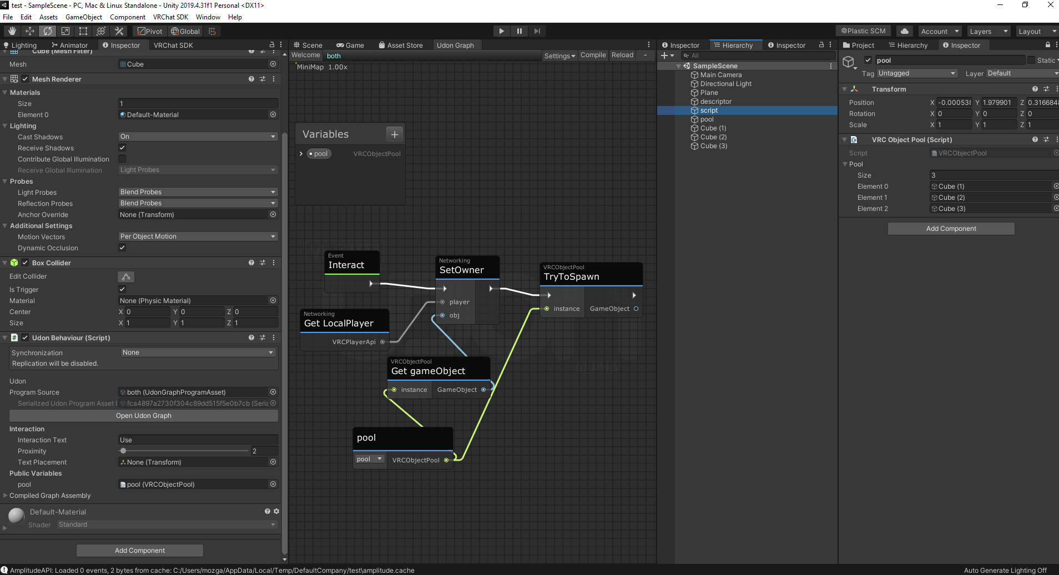1059x575 pixels.
Task: Switch to the Udon Graph tab
Action: coord(455,45)
